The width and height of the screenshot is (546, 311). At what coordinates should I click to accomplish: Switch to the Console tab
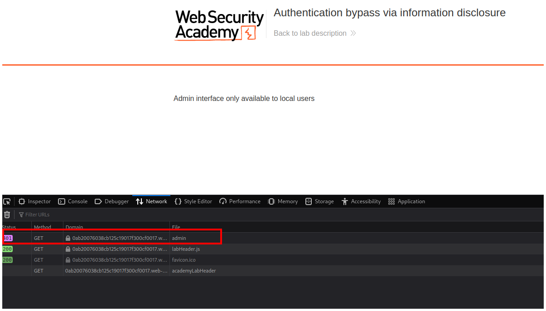(x=72, y=201)
